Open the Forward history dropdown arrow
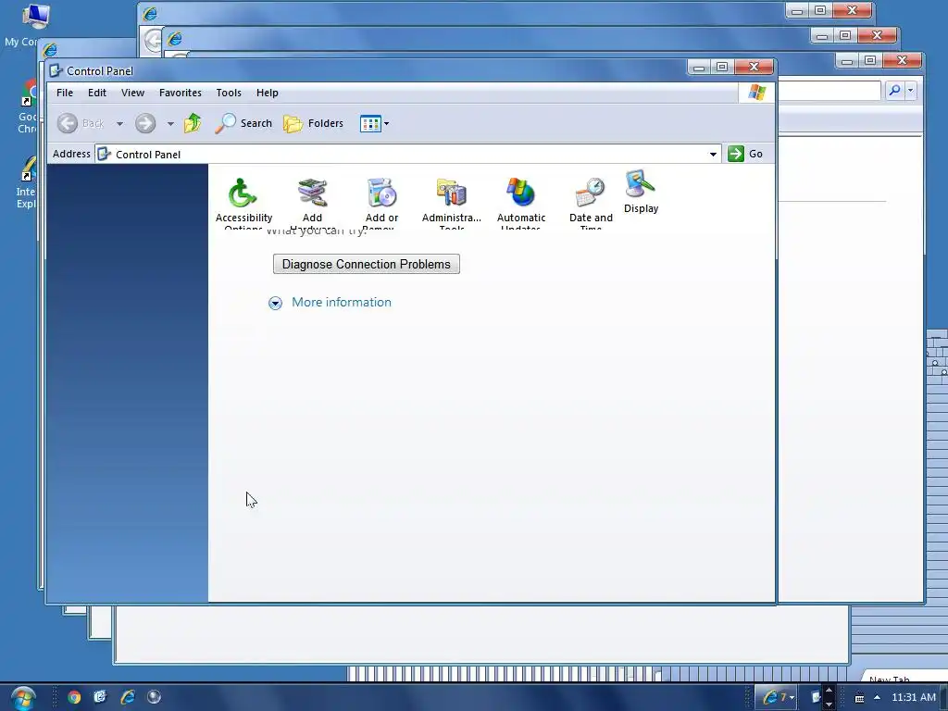Screen dimensions: 948x711 (x=170, y=124)
